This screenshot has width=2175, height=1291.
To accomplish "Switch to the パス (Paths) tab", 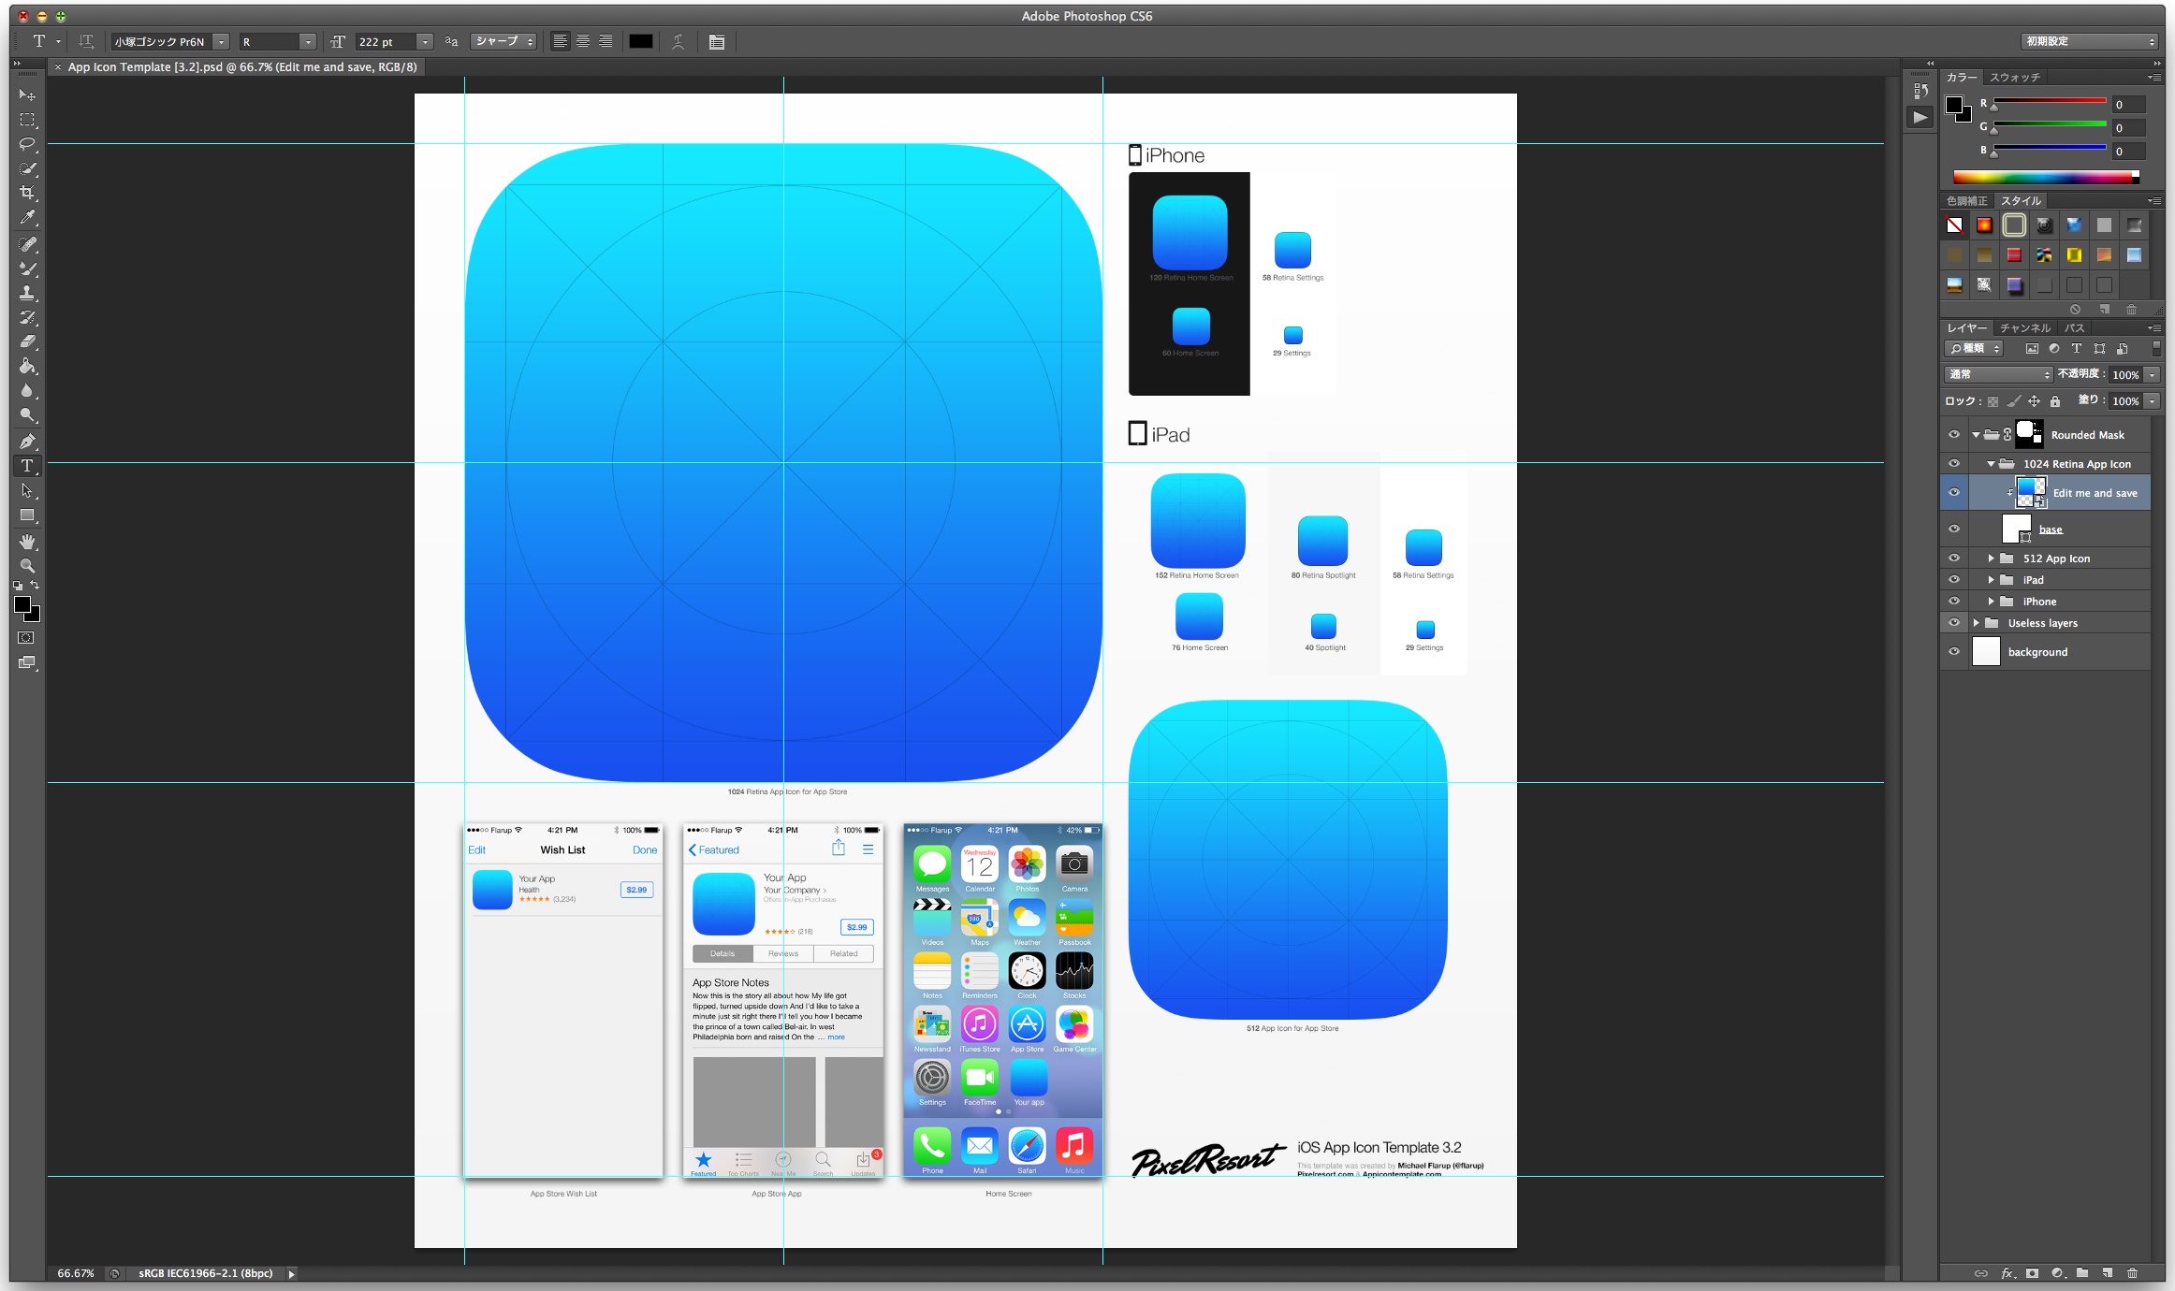I will (x=2075, y=328).
